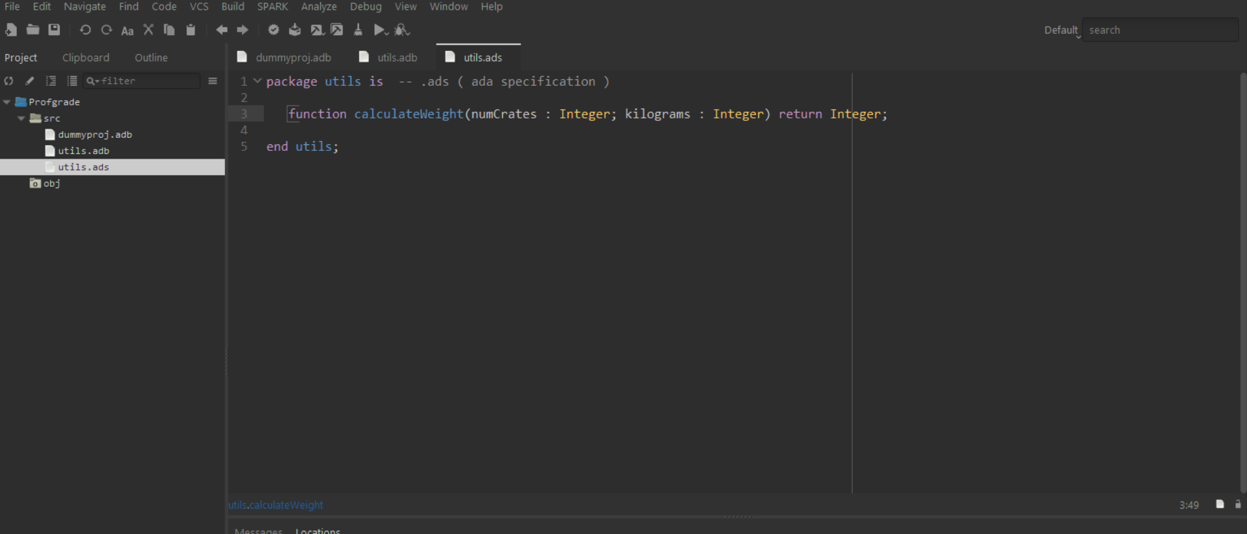The image size is (1247, 534).
Task: Open the Window menu
Action: tap(449, 7)
